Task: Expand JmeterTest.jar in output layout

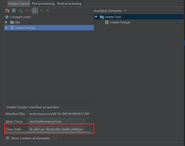Action: (x=6, y=28)
